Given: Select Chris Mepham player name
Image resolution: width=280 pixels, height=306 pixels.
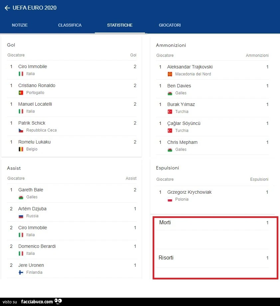Looking at the screenshot, I should [x=182, y=143].
